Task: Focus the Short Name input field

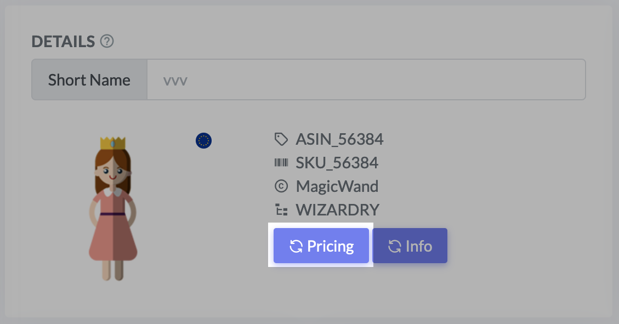Action: [366, 80]
